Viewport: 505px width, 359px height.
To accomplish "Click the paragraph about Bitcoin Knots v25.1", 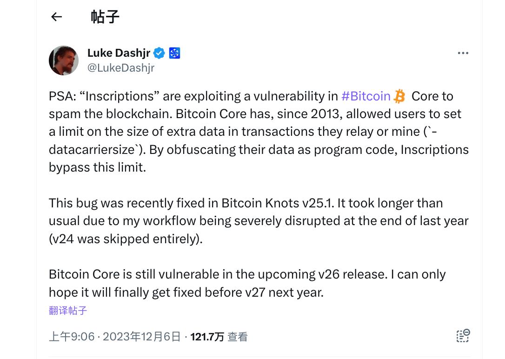I will point(259,221).
